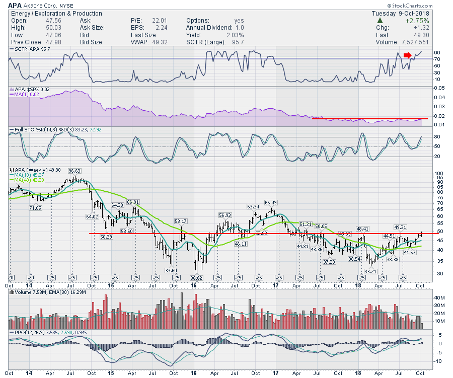The image size is (453, 378).
Task: Select the EPS value 2.24
Action: pyautogui.click(x=162, y=28)
